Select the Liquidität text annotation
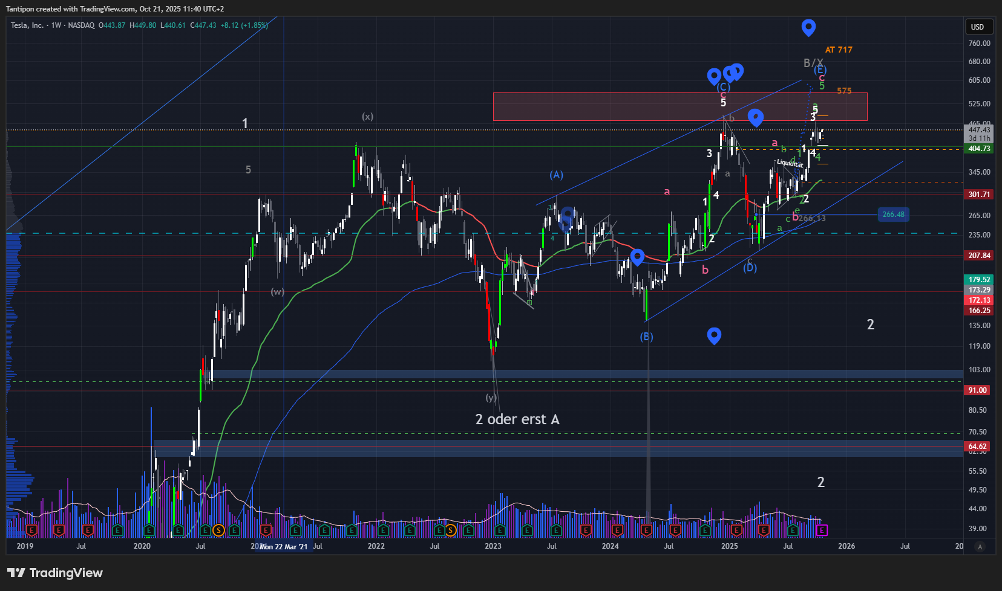This screenshot has height=591, width=1002. pos(790,163)
